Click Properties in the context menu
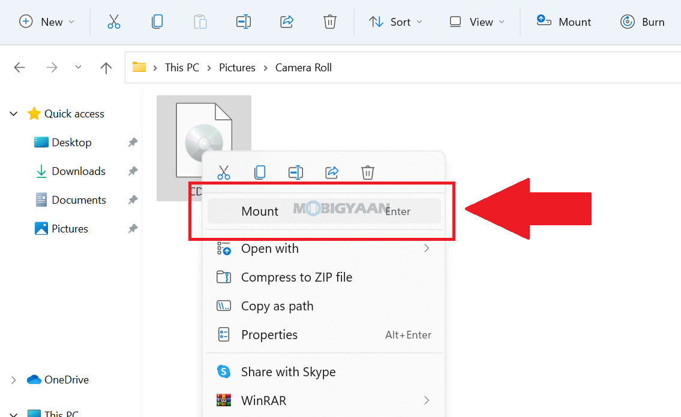Screen dimensions: 681x417 [269, 334]
